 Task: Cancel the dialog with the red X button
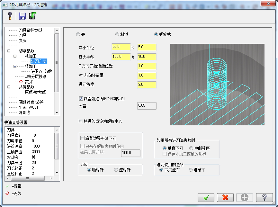click(x=225, y=197)
